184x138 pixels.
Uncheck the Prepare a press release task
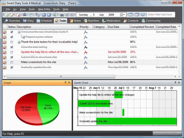(12, 37)
